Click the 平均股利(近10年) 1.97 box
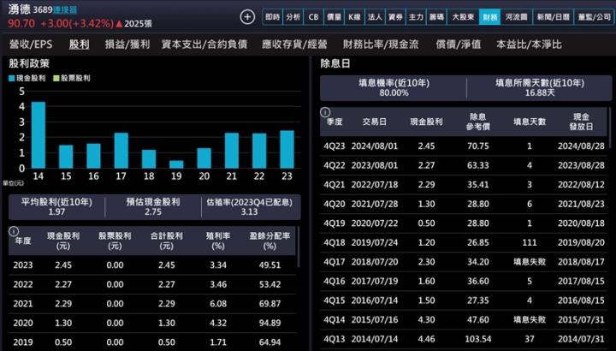Viewport: 616px width, 351px height. pyautogui.click(x=56, y=207)
